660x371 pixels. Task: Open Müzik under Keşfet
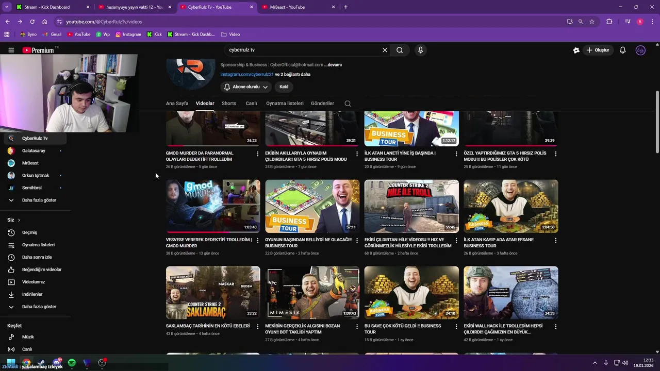pos(36,337)
